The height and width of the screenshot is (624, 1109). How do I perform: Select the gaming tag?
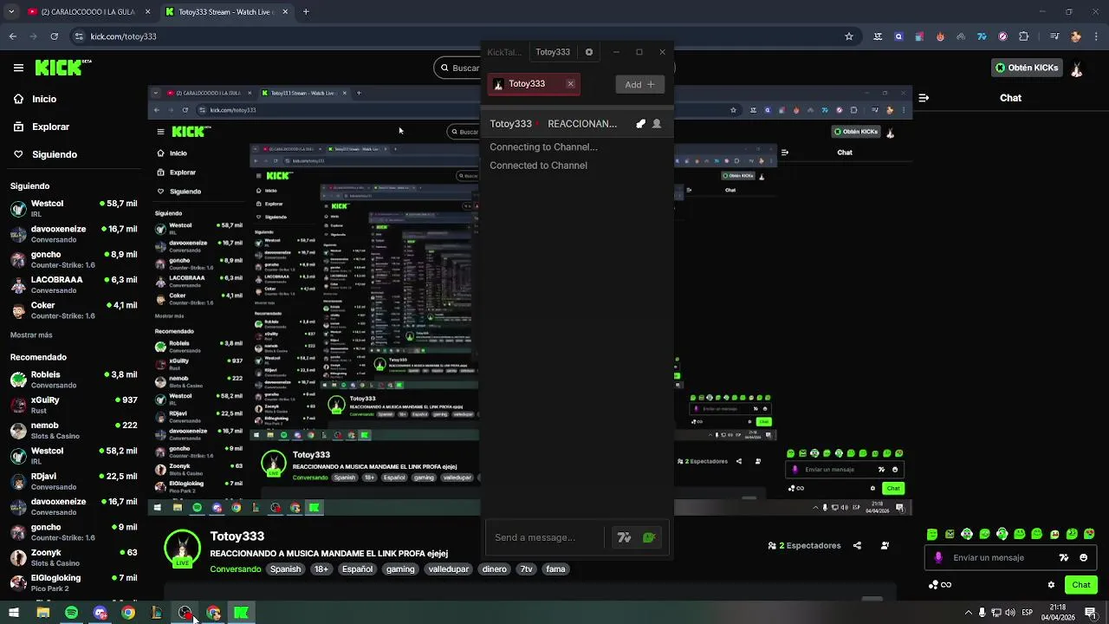(x=400, y=569)
